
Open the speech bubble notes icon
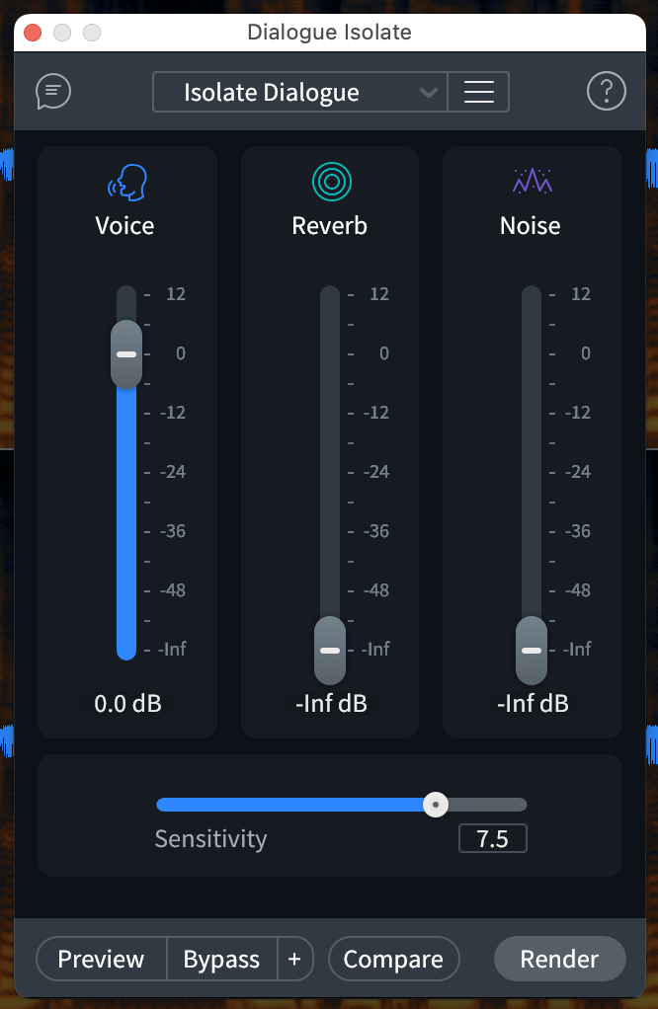[53, 93]
